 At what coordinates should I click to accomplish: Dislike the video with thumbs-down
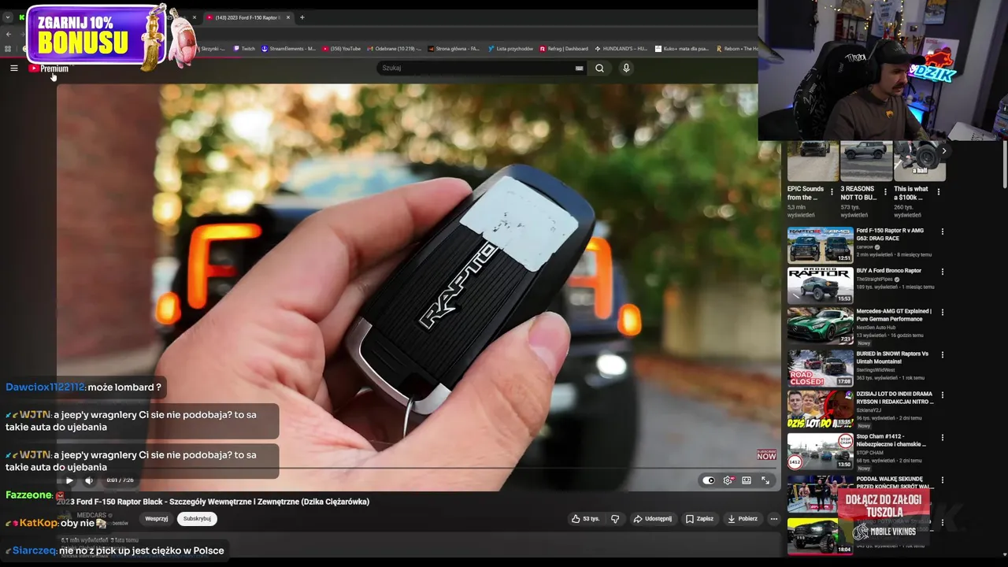[x=615, y=519]
